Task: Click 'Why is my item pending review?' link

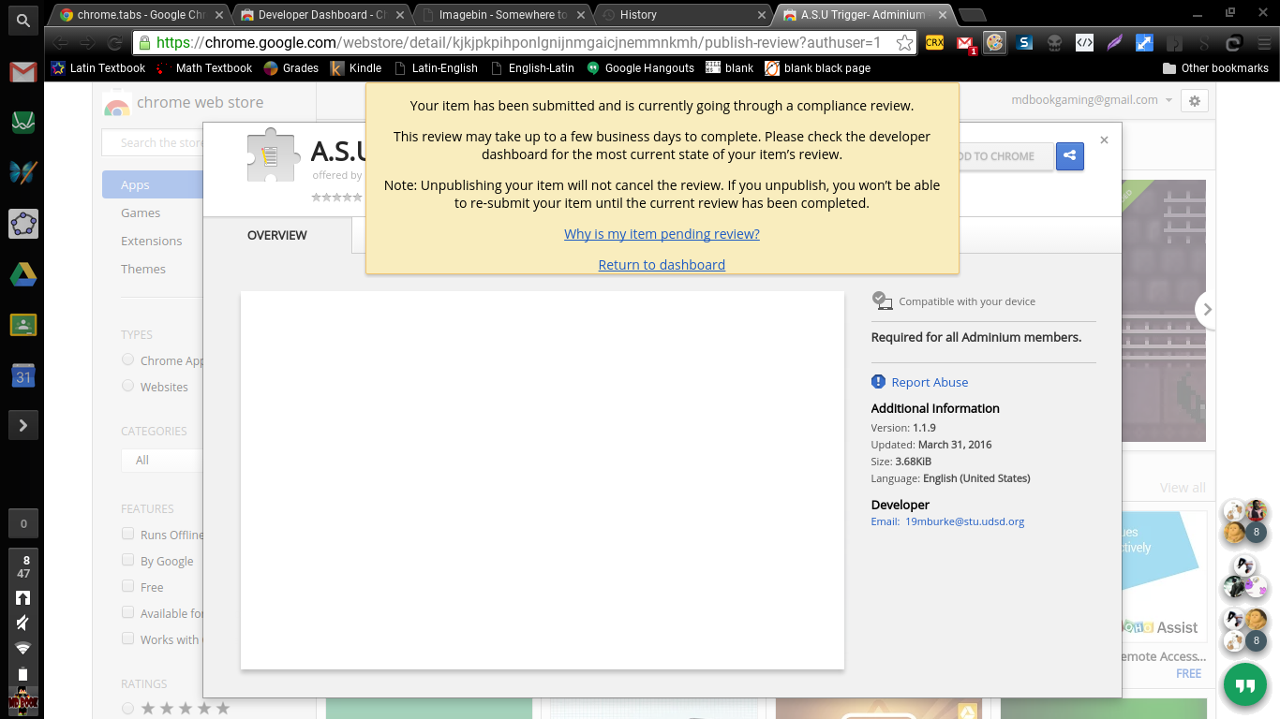Action: (662, 234)
